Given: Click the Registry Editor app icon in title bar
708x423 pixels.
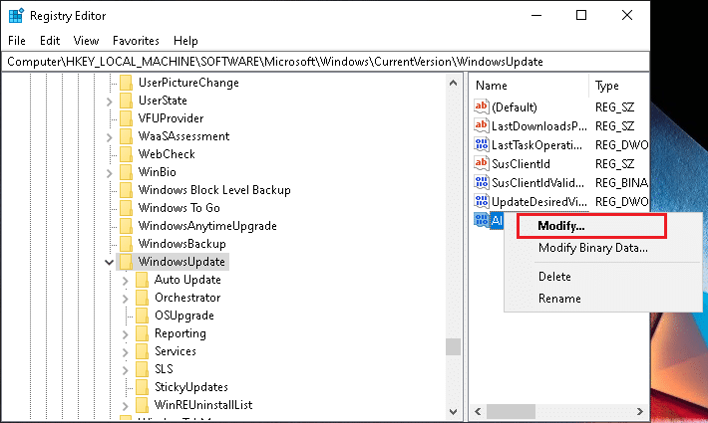Looking at the screenshot, I should tap(17, 15).
